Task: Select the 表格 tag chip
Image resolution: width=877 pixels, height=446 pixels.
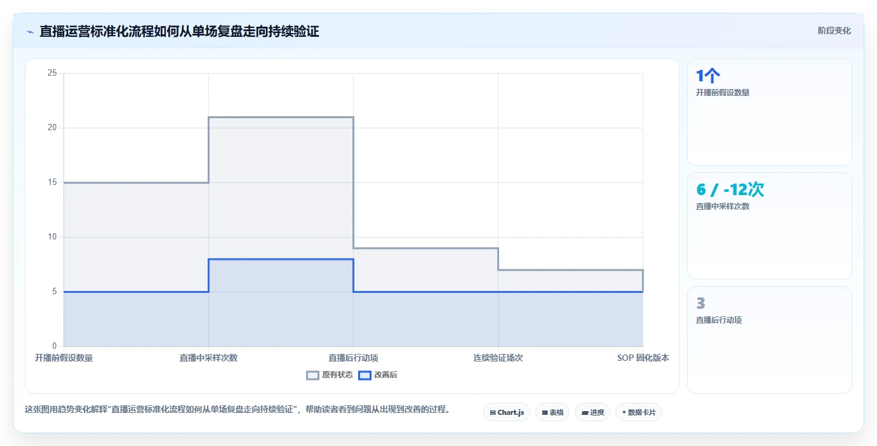Action: [552, 412]
